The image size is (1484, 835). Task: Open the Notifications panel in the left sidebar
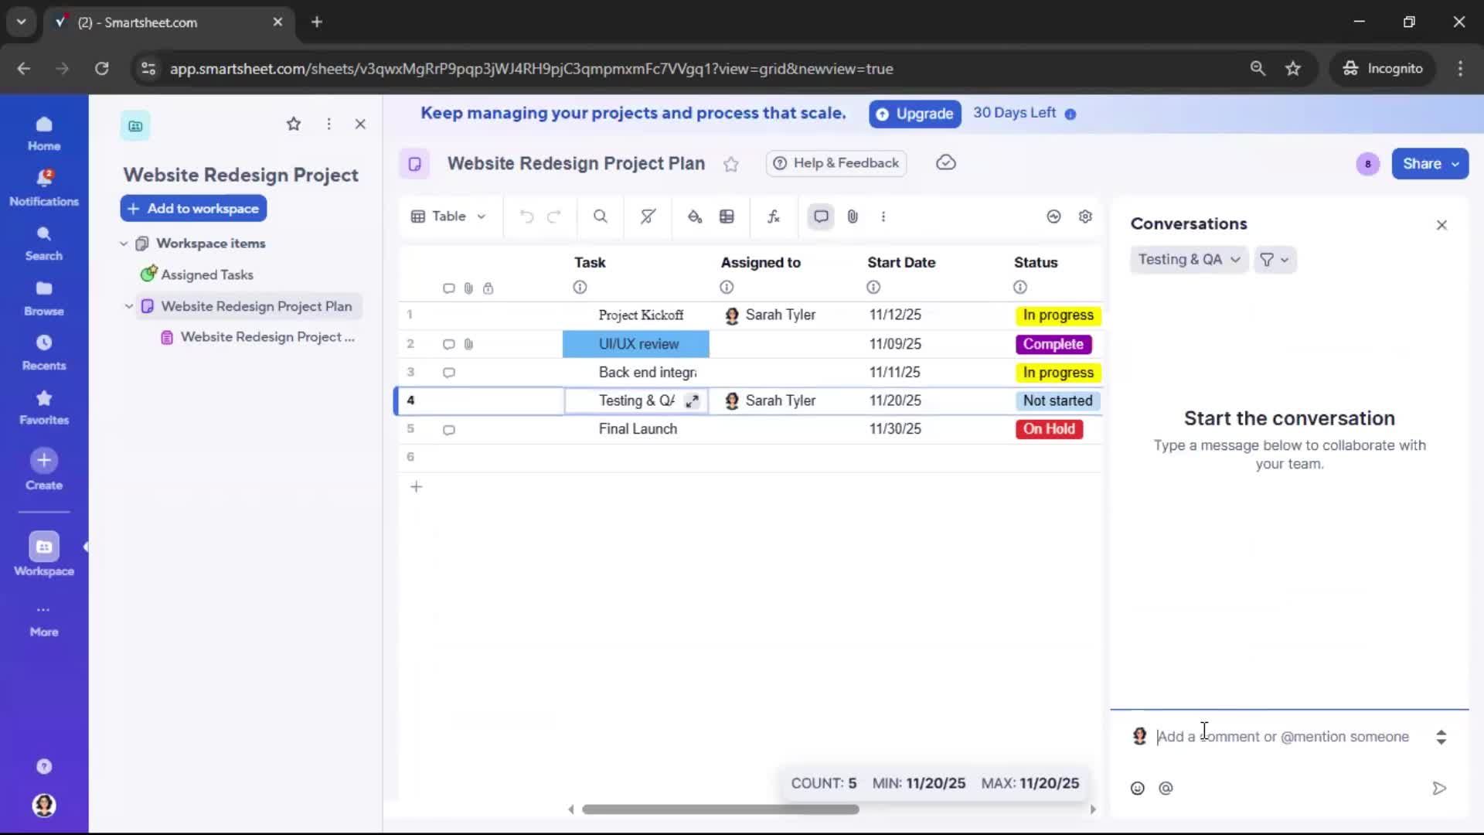[x=44, y=184]
